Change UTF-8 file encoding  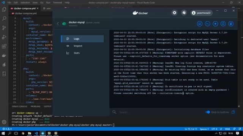pyautogui.click(x=214, y=129)
